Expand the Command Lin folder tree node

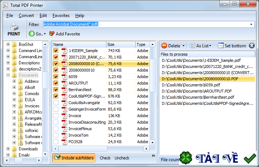(x=8, y=51)
